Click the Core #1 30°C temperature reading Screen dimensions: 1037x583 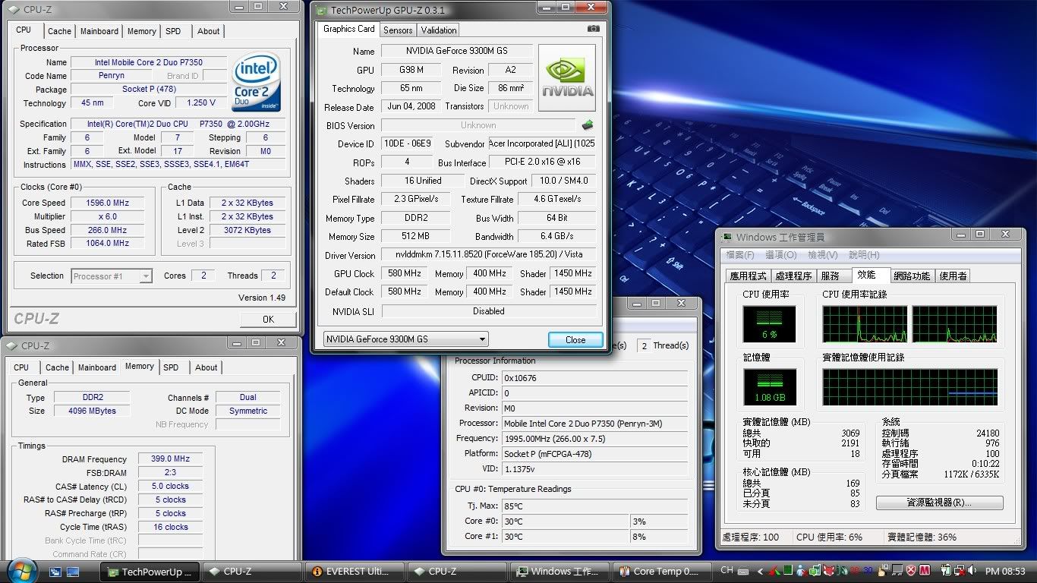point(566,536)
